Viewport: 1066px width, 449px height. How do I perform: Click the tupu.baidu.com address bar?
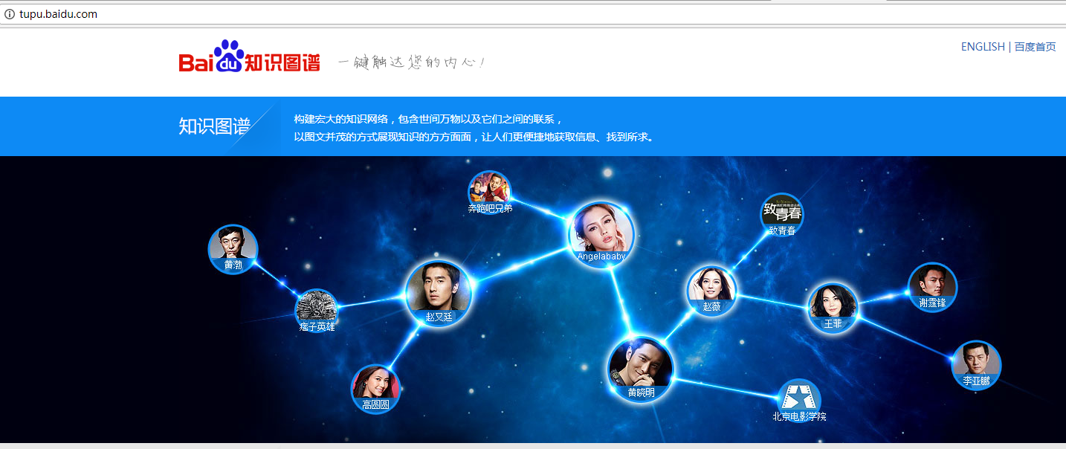533,14
